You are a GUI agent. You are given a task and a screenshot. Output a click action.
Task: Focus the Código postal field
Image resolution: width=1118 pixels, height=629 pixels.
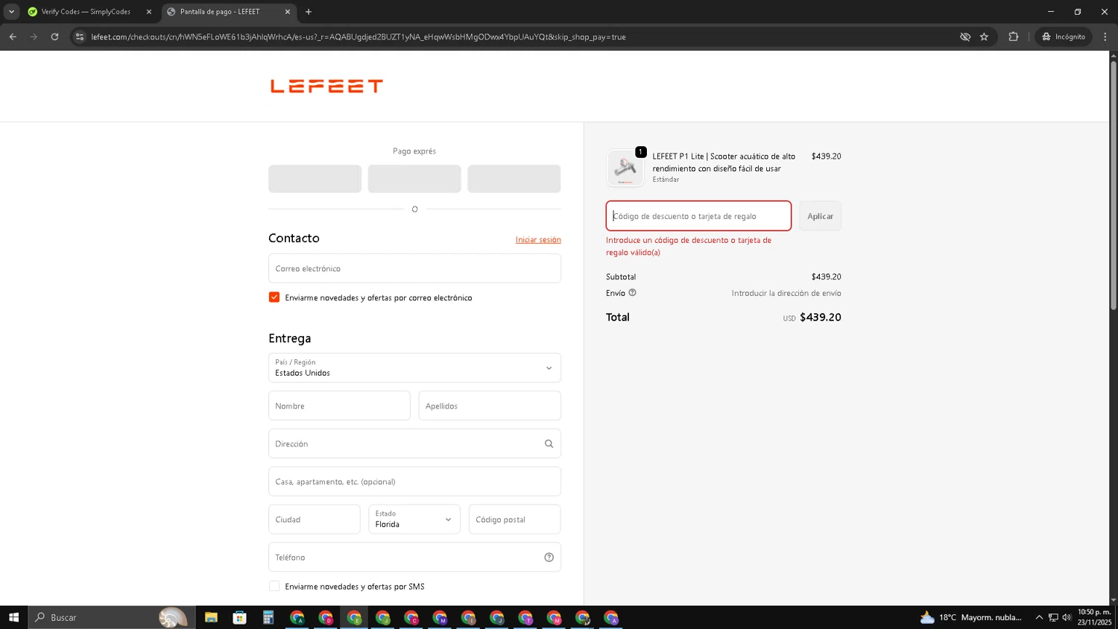click(x=514, y=519)
